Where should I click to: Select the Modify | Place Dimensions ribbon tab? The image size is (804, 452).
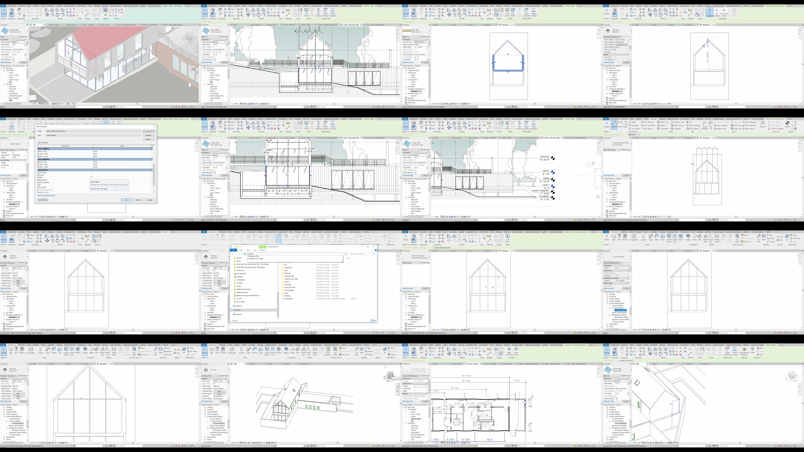775,119
